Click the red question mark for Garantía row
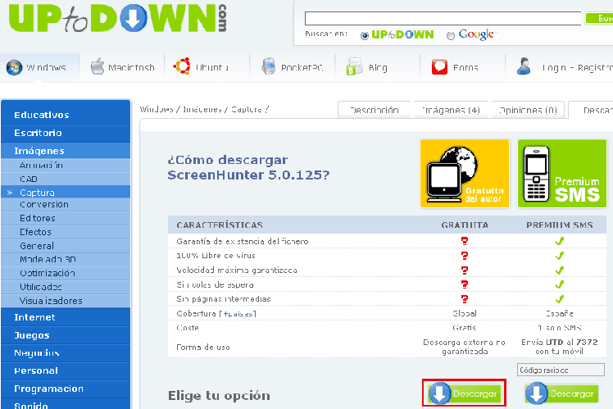 click(465, 241)
